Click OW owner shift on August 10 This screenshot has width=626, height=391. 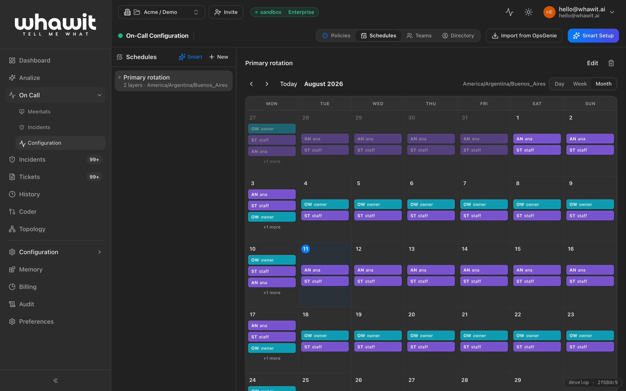click(272, 260)
